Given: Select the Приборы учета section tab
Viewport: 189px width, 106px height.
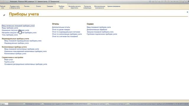Looking at the screenshot, I should 61,7.
